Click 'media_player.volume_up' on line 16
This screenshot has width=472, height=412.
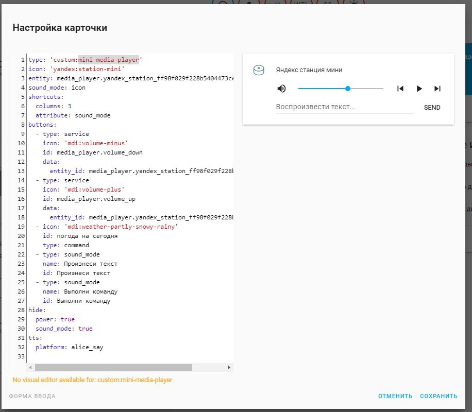click(x=96, y=199)
